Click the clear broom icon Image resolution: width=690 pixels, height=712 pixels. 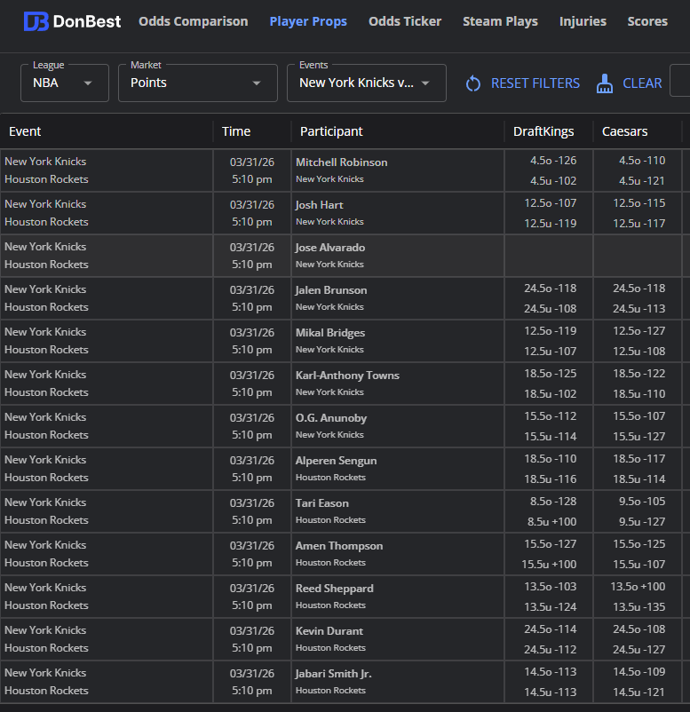[605, 83]
